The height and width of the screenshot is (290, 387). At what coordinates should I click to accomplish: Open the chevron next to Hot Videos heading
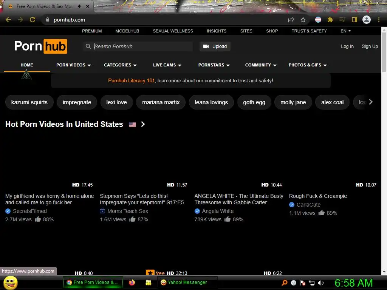(x=142, y=124)
